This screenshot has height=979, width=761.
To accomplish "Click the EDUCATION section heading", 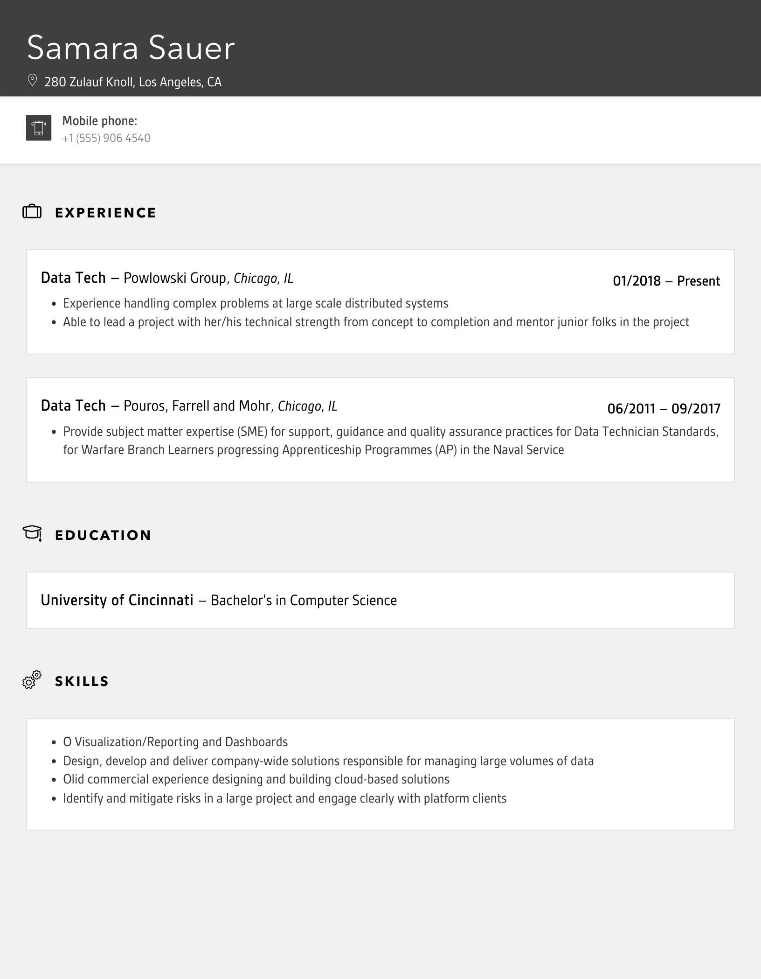I will pyautogui.click(x=103, y=535).
